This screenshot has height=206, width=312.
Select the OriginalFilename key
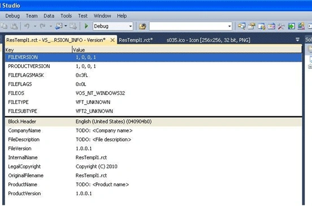pos(25,176)
